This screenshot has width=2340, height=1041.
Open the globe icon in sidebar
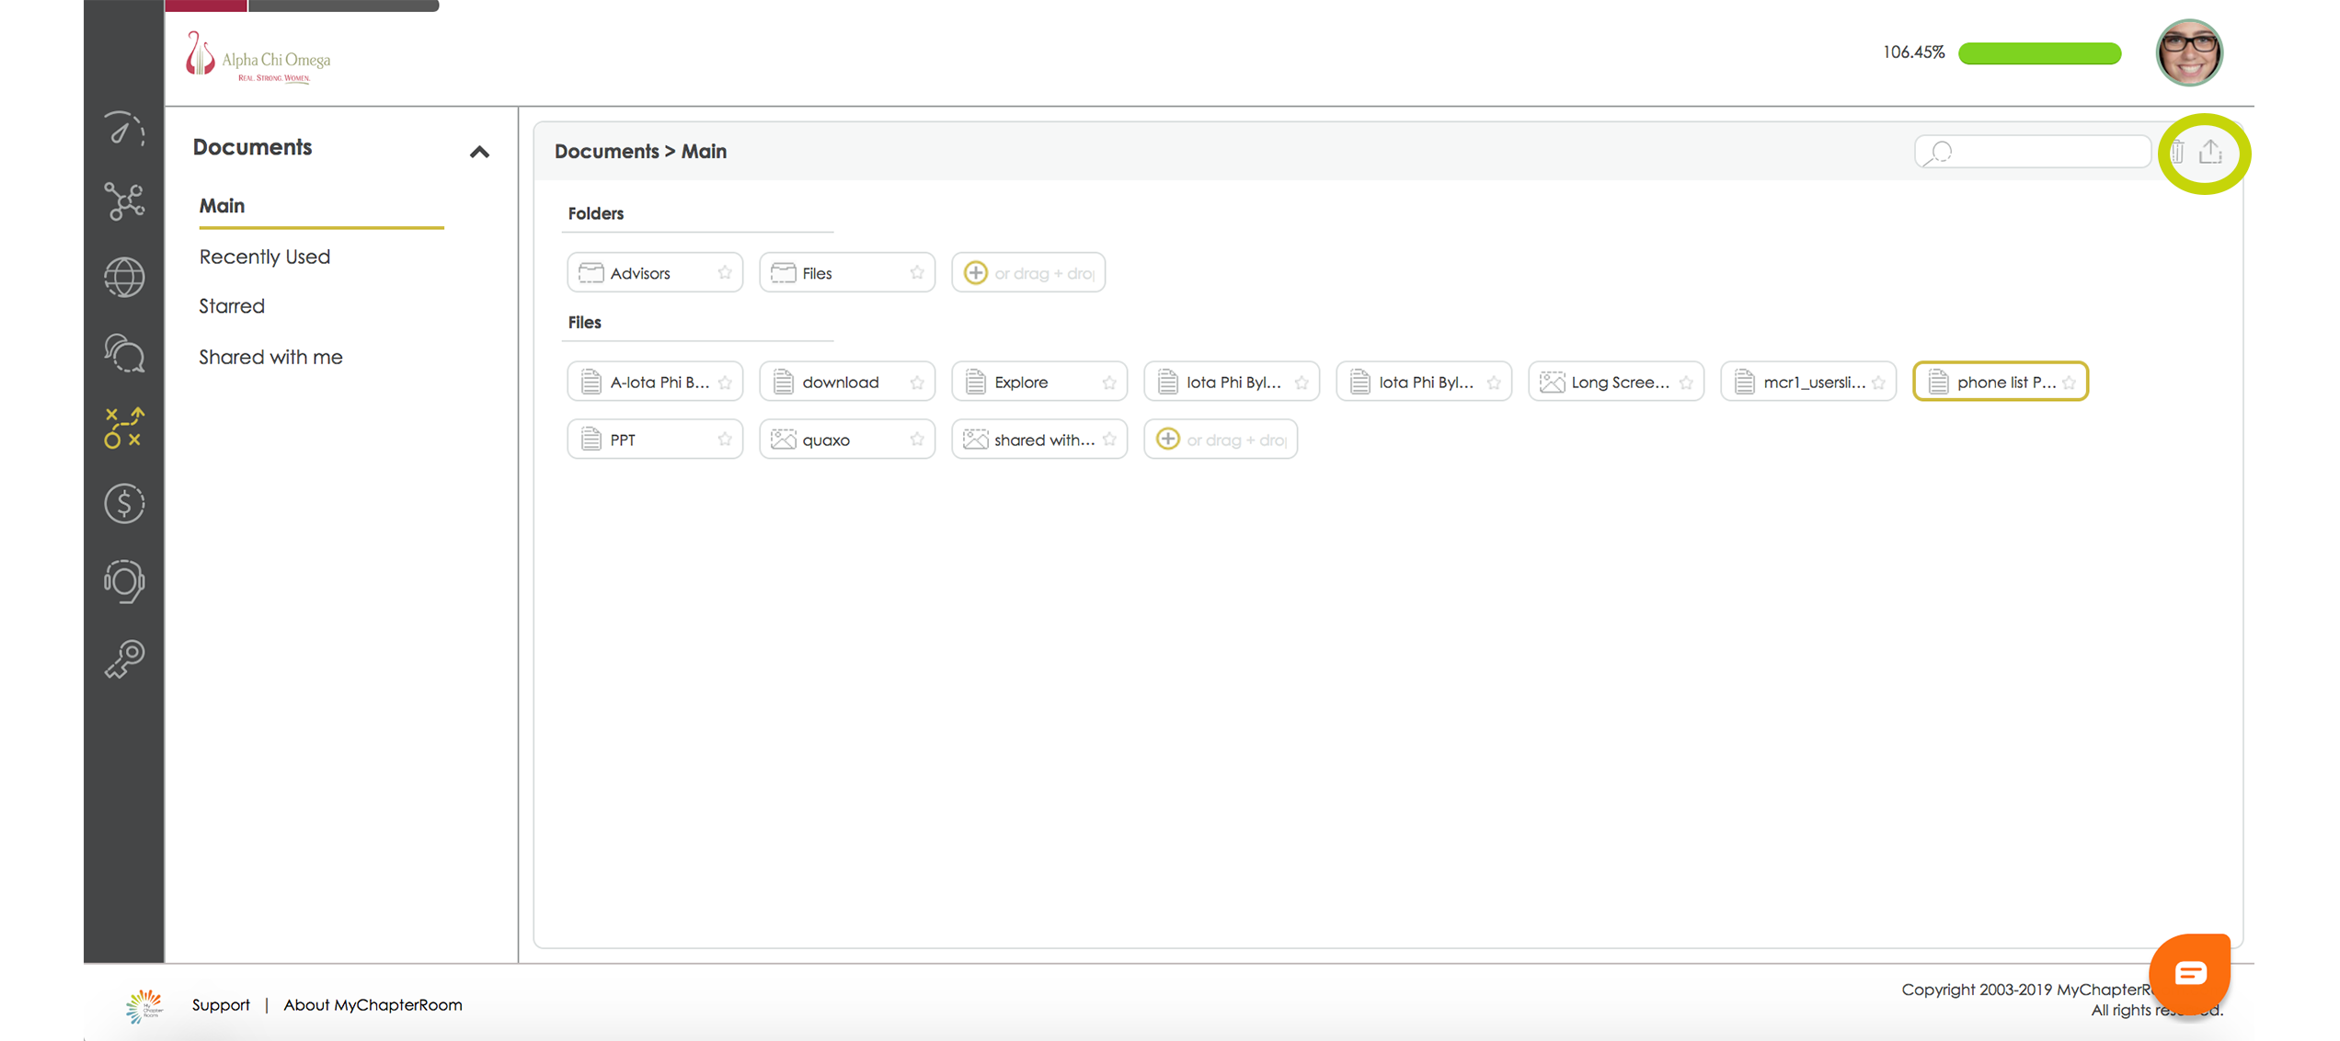pos(123,277)
